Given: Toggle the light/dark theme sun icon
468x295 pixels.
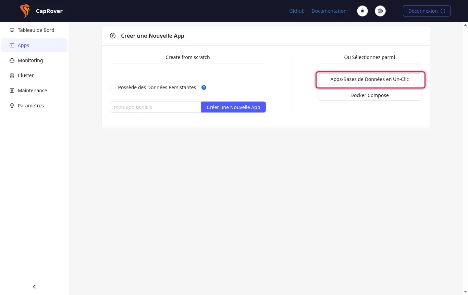Looking at the screenshot, I should coord(362,11).
